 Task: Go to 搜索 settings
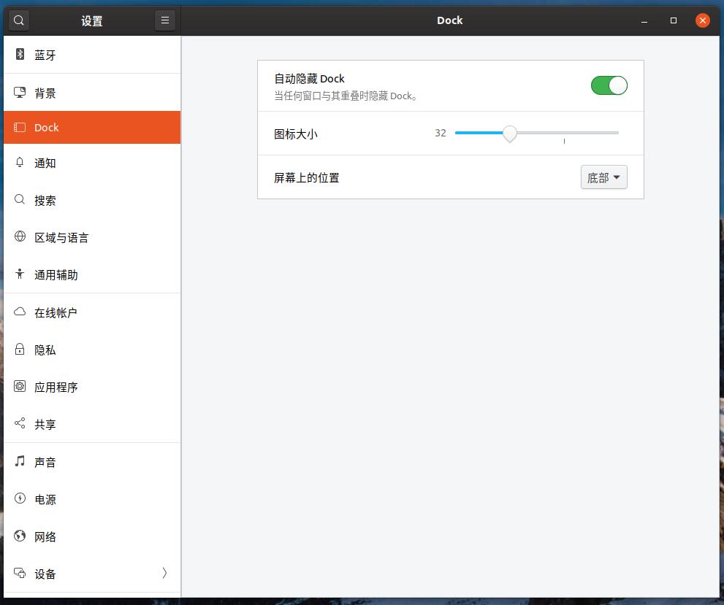[x=92, y=200]
